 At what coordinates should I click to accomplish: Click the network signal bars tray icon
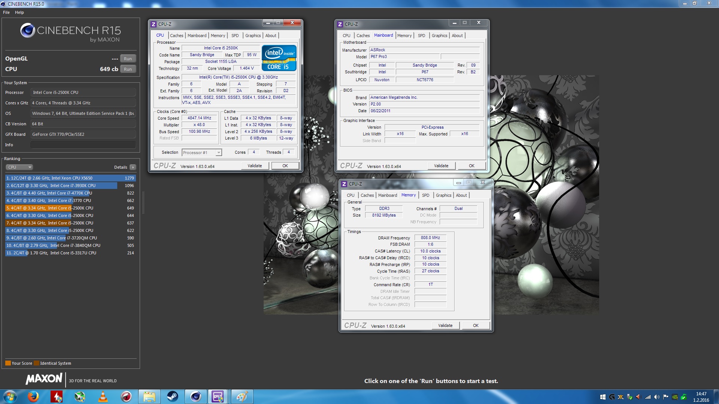coord(648,397)
